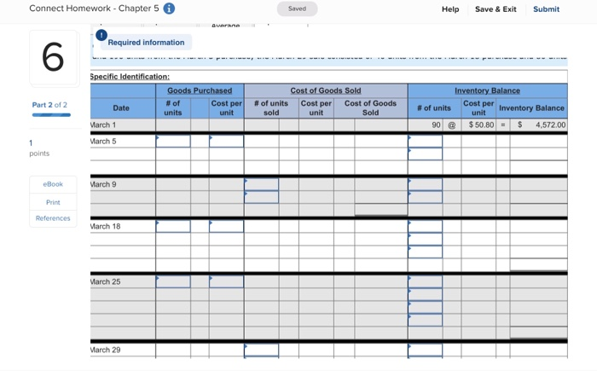
Task: Click the Required information exclamation icon
Action: pos(101,36)
